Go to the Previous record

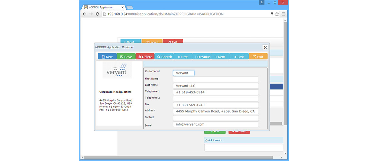pos(202,57)
